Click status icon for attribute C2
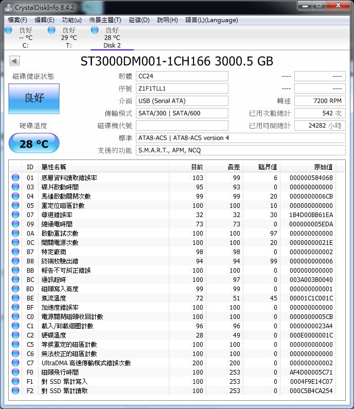 (x=15, y=335)
